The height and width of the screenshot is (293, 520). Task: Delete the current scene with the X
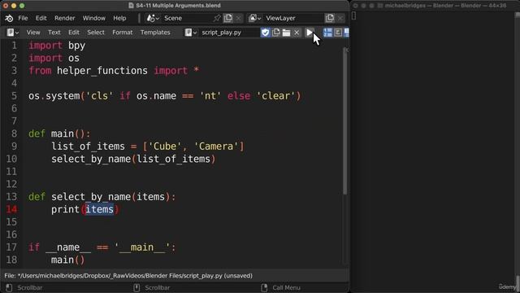[x=238, y=18]
